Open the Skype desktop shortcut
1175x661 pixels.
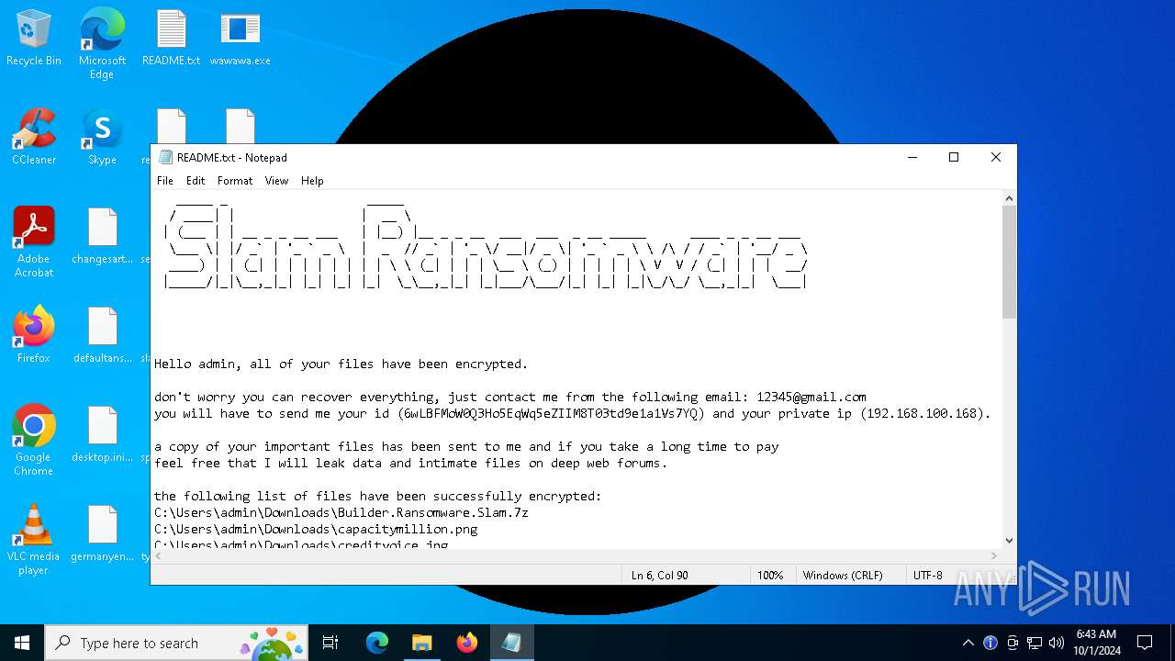[102, 137]
